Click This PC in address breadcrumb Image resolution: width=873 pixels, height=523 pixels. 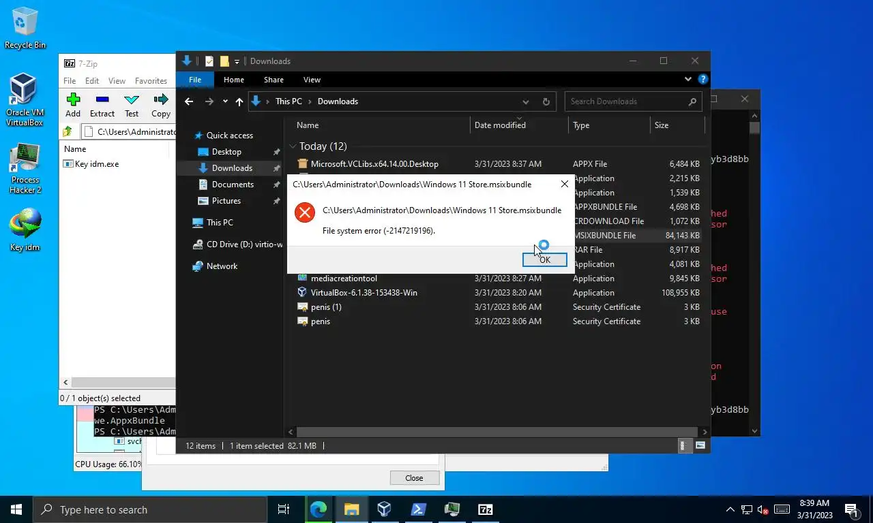288,101
